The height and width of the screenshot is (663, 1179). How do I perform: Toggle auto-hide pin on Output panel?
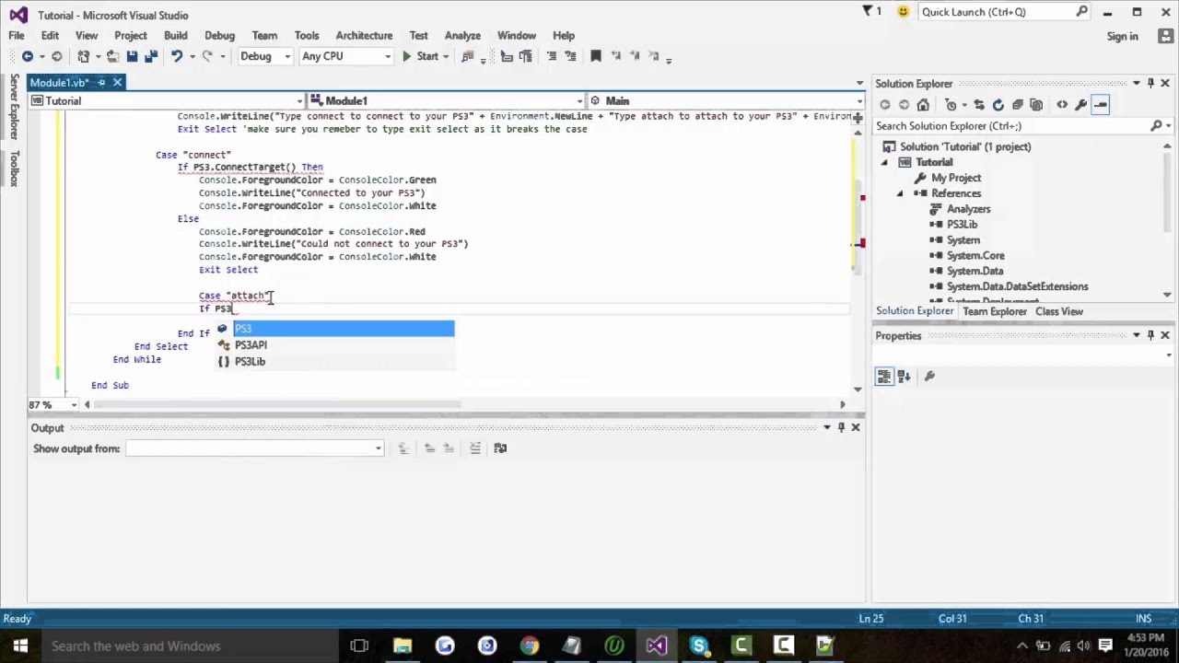(x=841, y=427)
